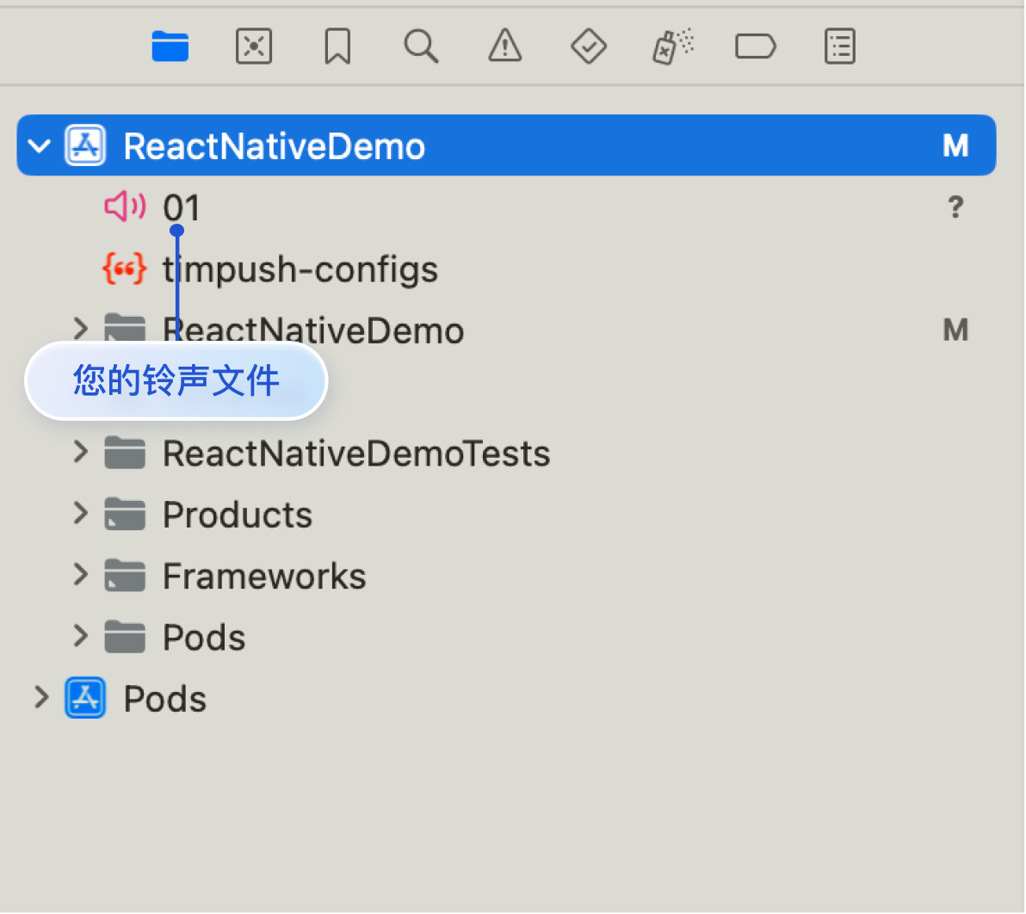
Task: Click the ? status beside 01
Action: click(956, 207)
